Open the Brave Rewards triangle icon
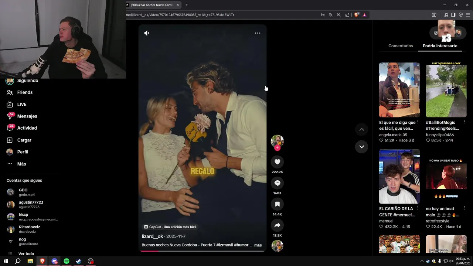Image resolution: width=473 pixels, height=266 pixels. tap(364, 15)
